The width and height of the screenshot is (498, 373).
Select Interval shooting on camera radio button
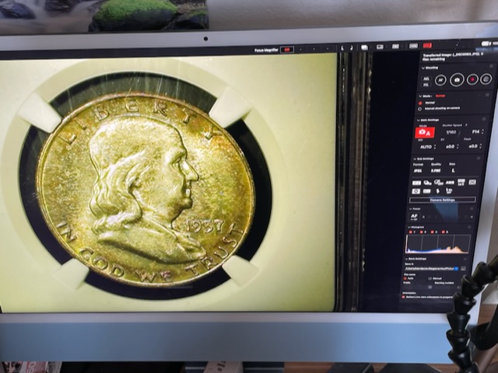420,109
